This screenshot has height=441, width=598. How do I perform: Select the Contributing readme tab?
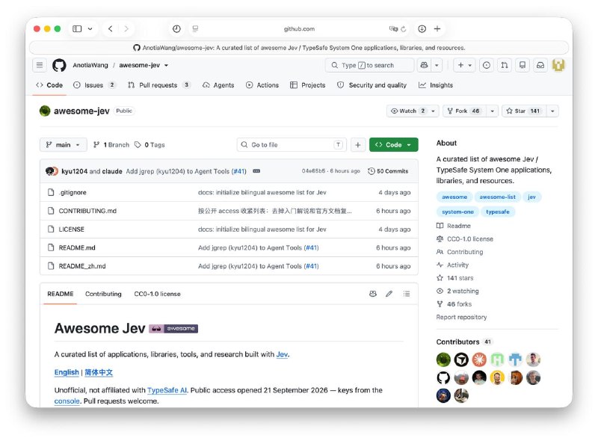(x=103, y=294)
